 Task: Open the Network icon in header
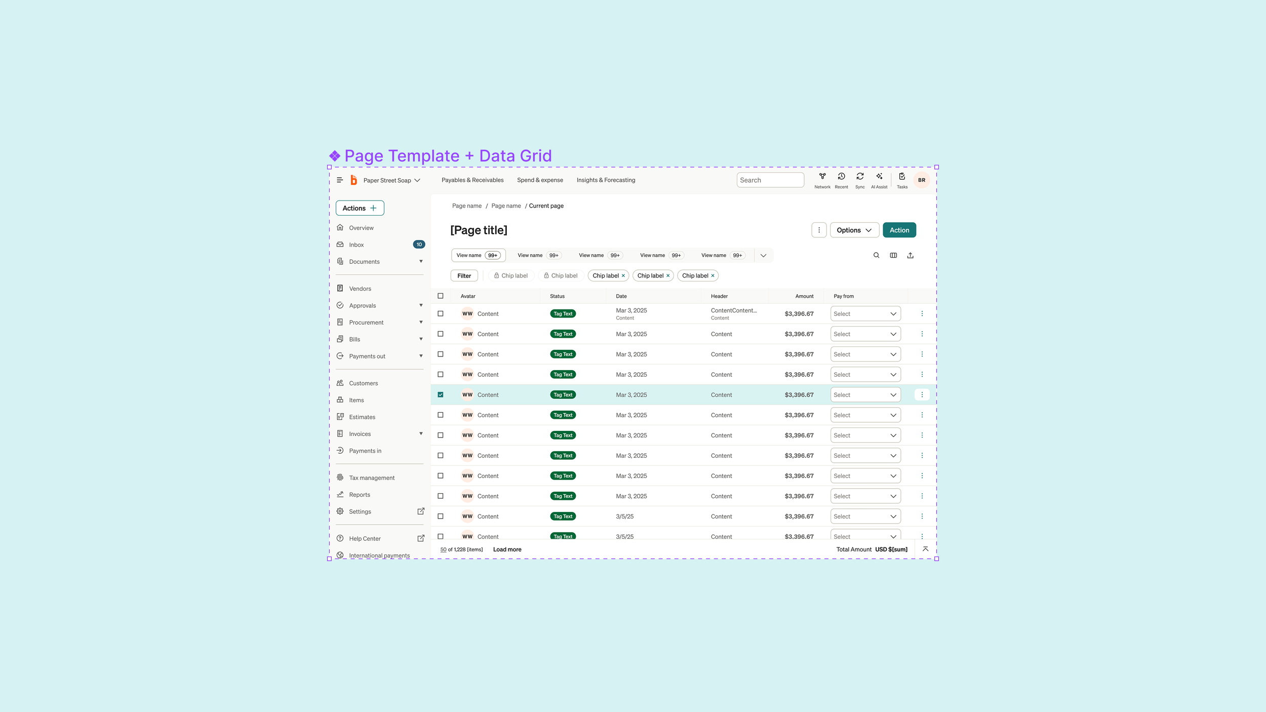pyautogui.click(x=822, y=177)
